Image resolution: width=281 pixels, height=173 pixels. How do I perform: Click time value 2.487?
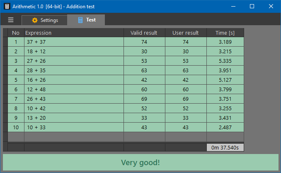point(225,127)
